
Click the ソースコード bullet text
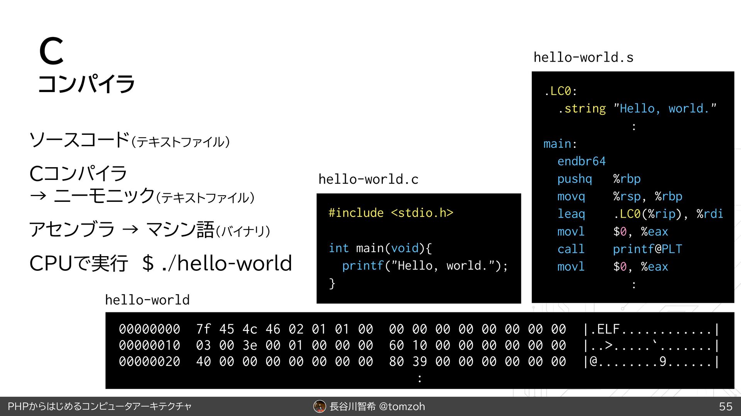click(x=80, y=139)
